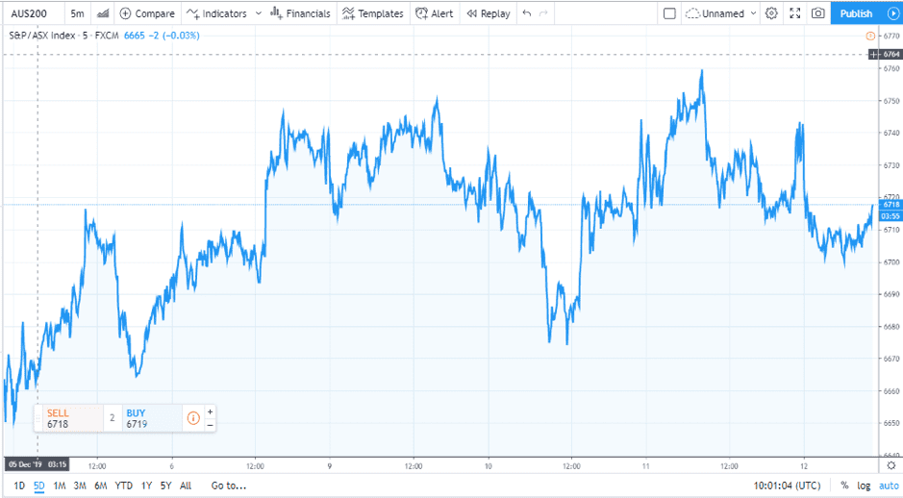Take a chart snapshot with camera icon
903x498 pixels.
coord(817,13)
